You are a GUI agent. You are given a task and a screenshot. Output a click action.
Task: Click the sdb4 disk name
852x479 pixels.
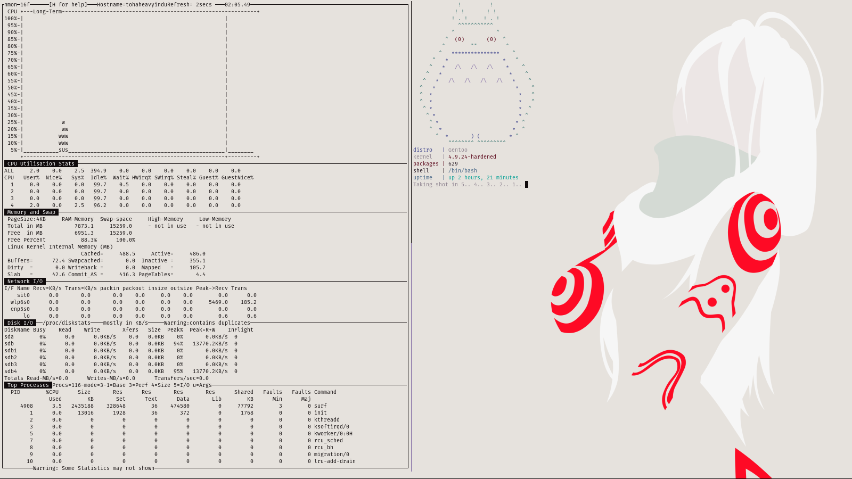point(11,371)
